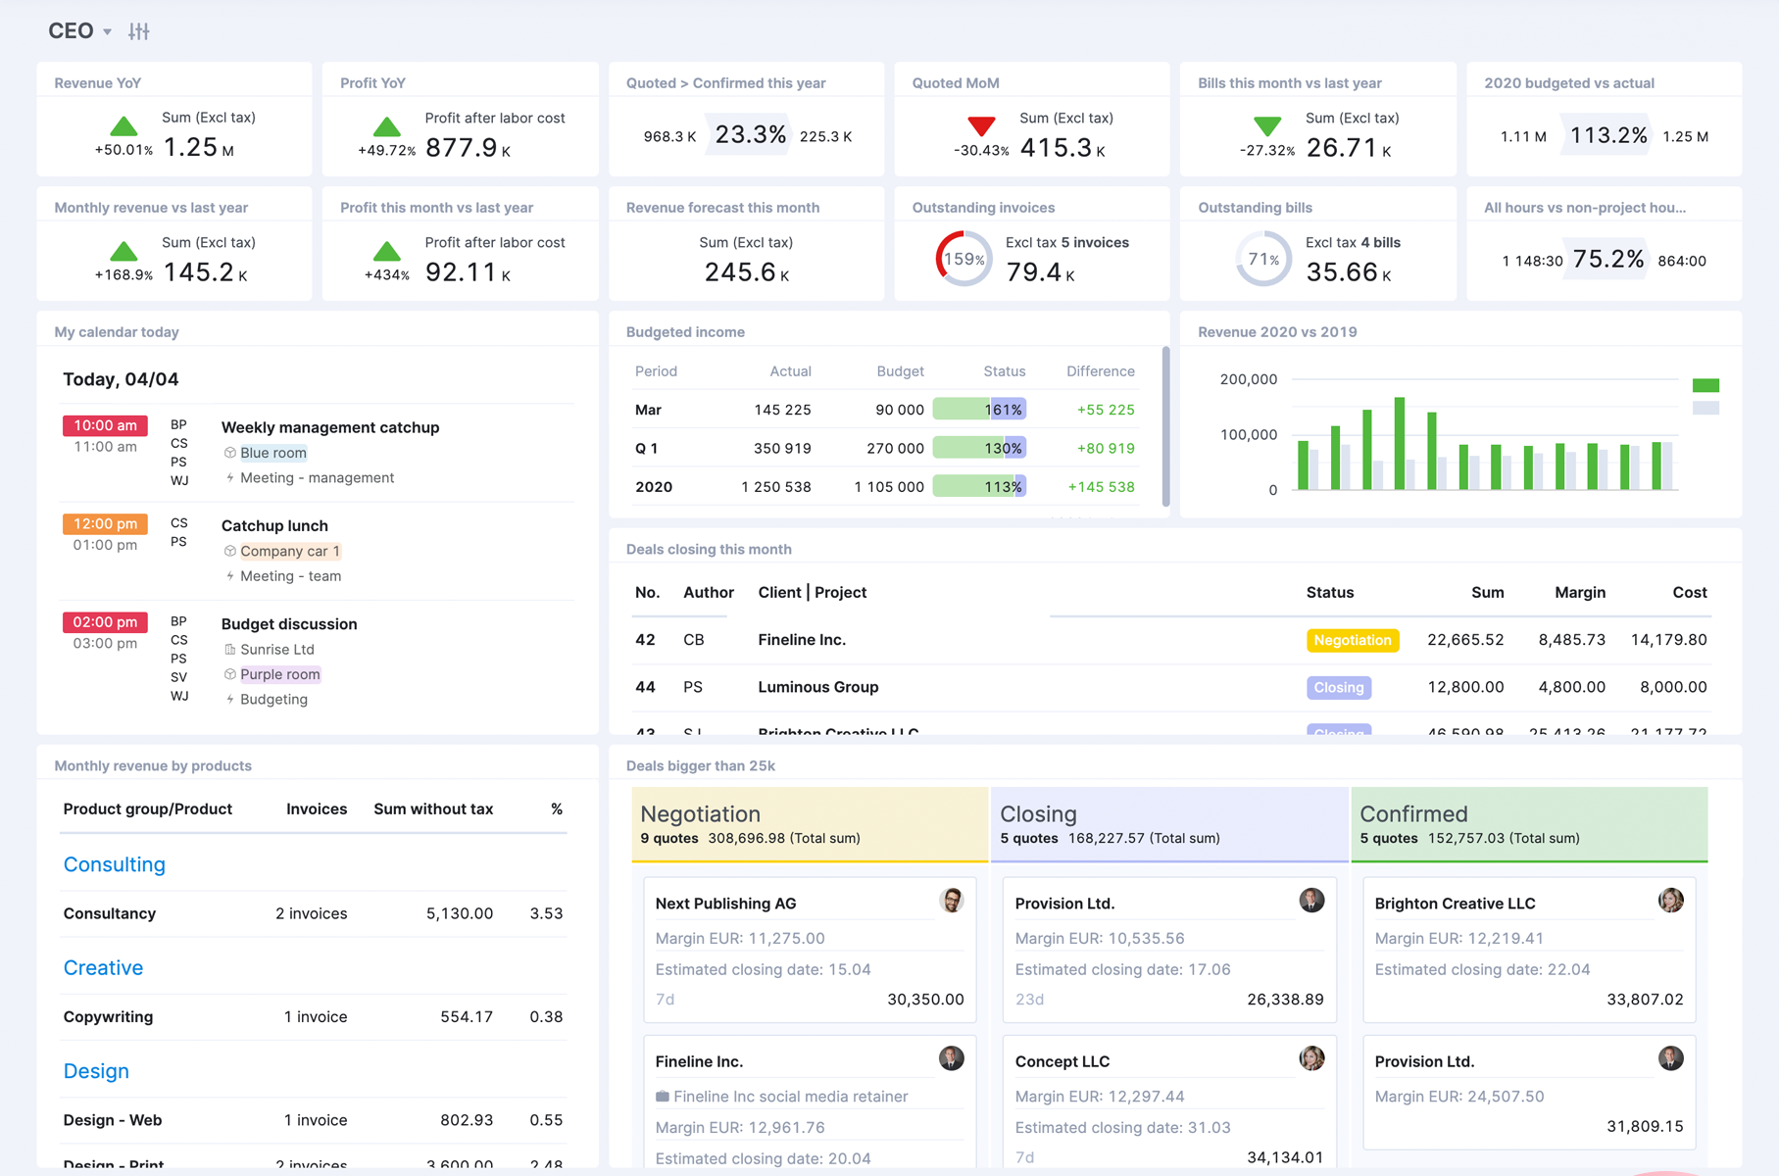Image resolution: width=1779 pixels, height=1176 pixels.
Task: Click the Revenue YoY green up arrow
Action: coord(124,126)
